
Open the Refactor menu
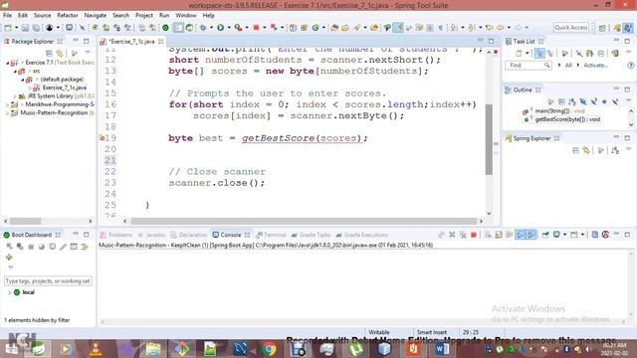(68, 16)
